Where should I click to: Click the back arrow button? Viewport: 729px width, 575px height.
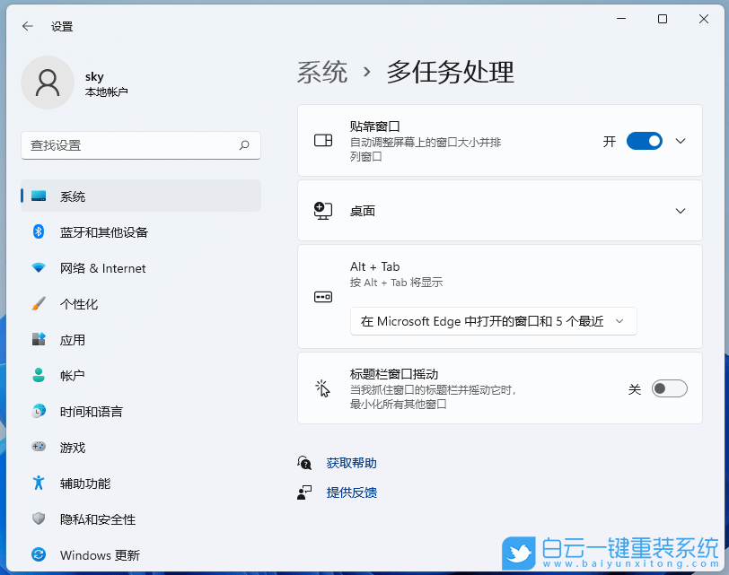[x=27, y=26]
